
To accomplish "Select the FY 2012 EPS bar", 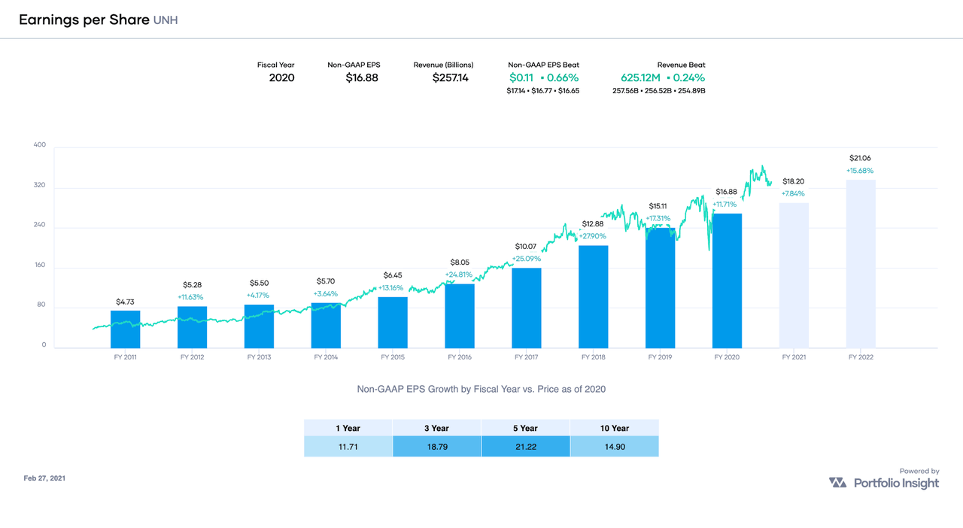I will [193, 327].
